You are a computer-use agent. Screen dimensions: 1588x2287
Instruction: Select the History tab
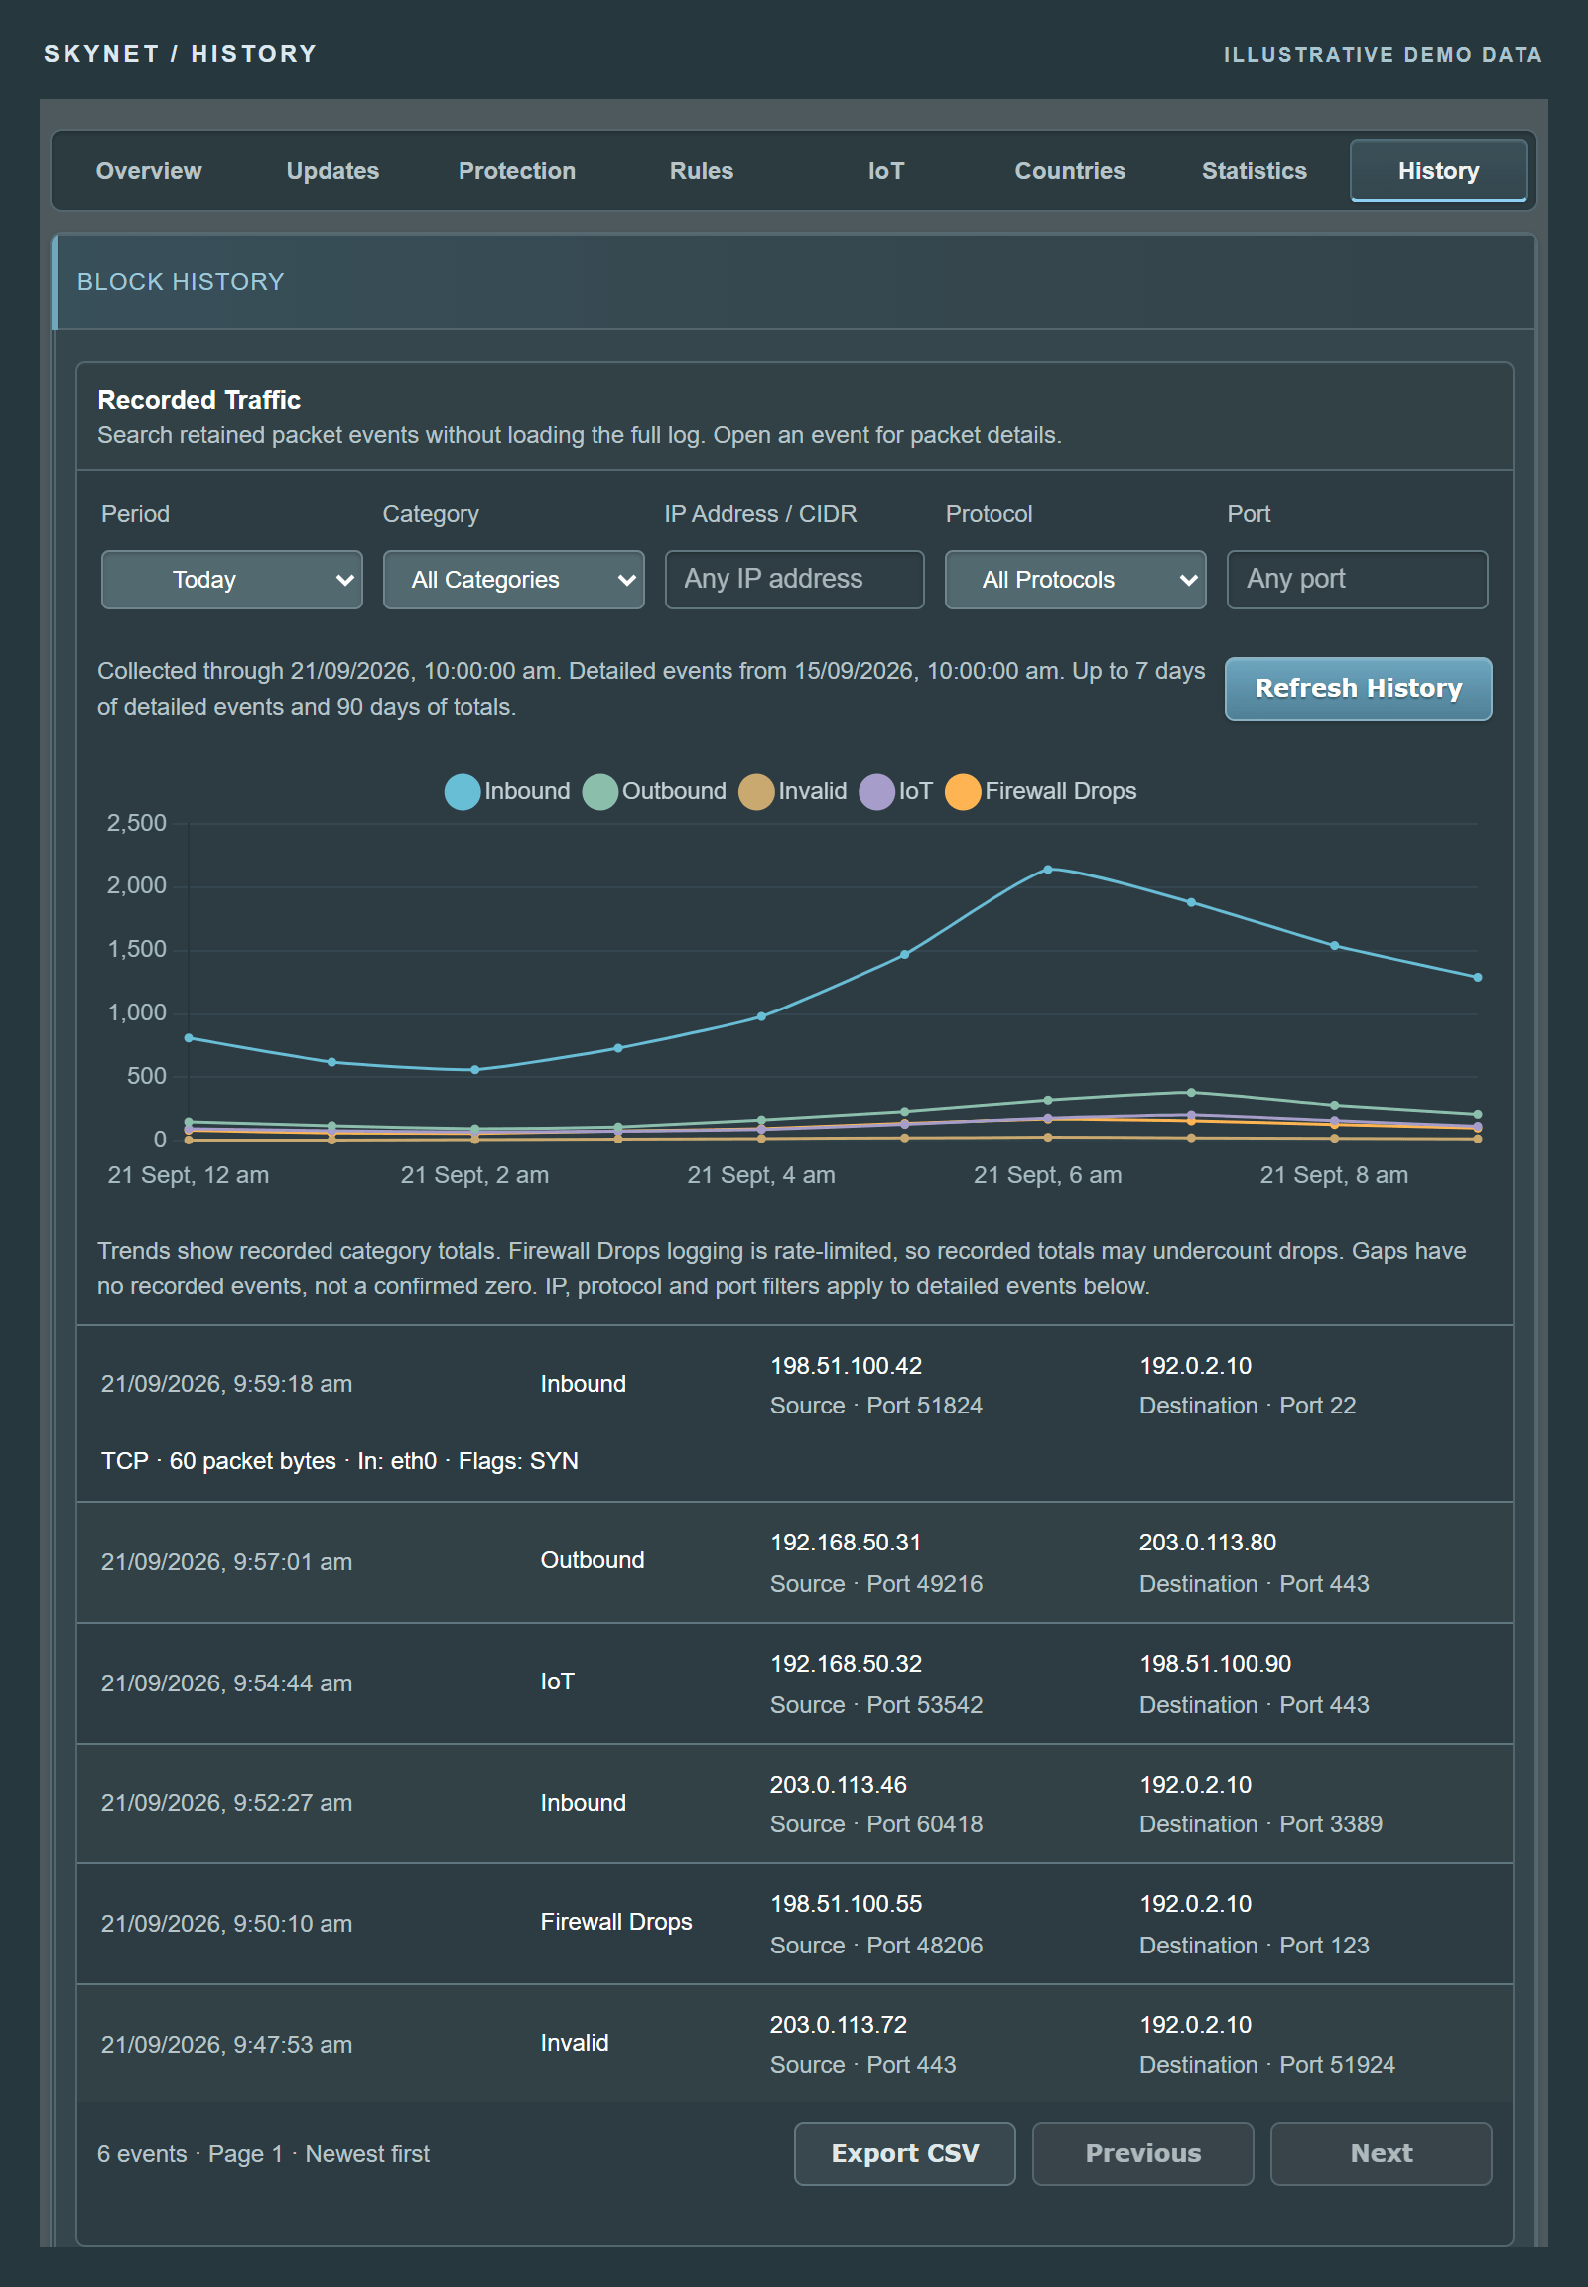1438,170
